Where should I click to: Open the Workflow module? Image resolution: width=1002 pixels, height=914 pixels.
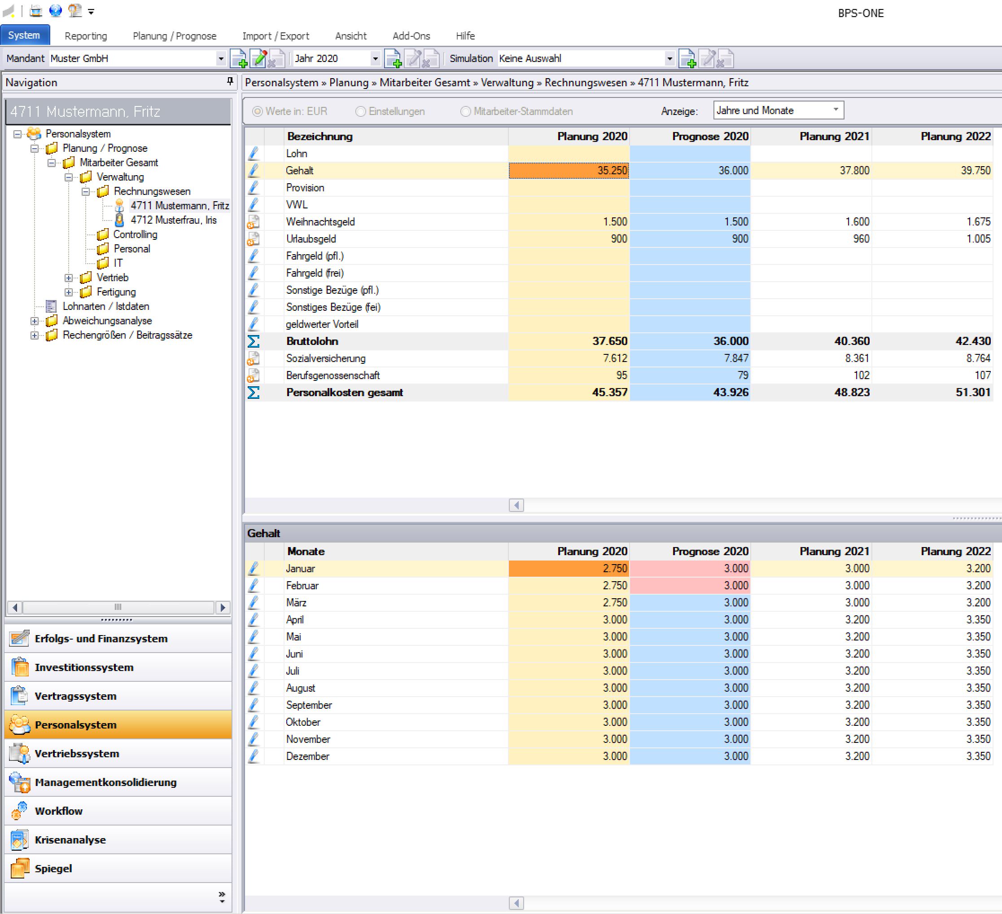[x=118, y=811]
